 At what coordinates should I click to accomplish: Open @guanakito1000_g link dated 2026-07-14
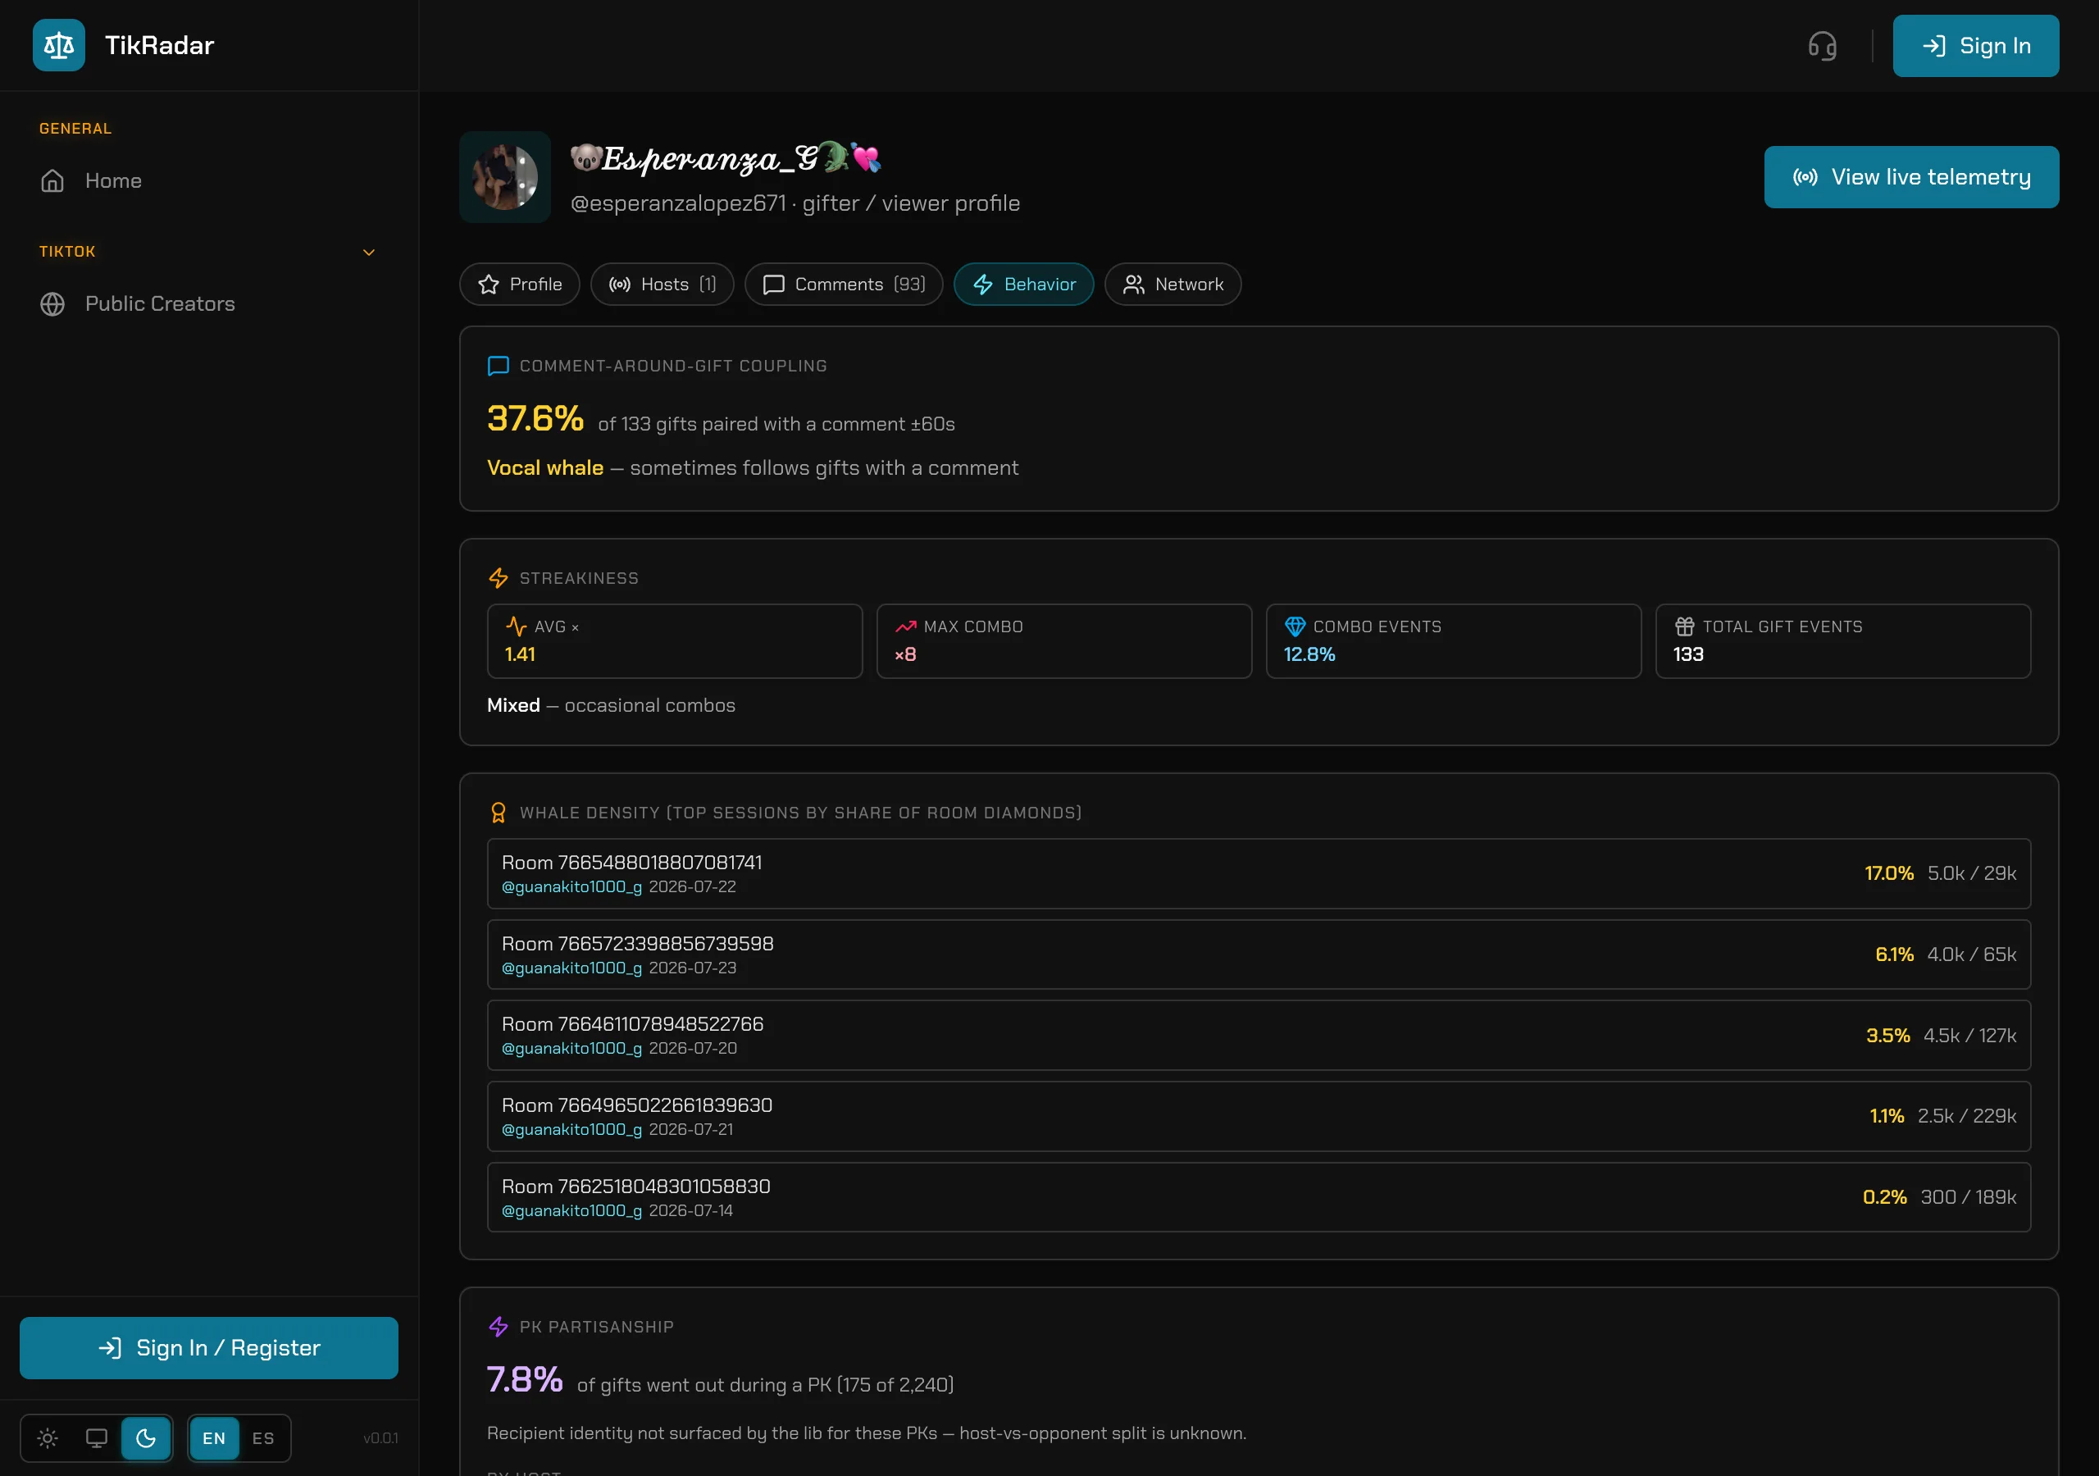pos(571,1211)
